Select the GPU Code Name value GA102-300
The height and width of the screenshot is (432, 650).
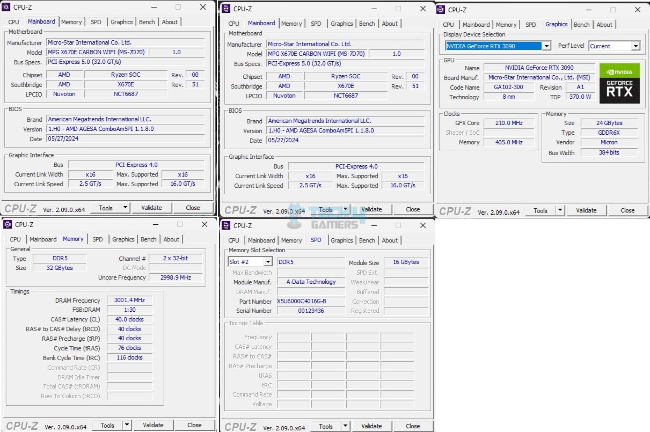(508, 87)
